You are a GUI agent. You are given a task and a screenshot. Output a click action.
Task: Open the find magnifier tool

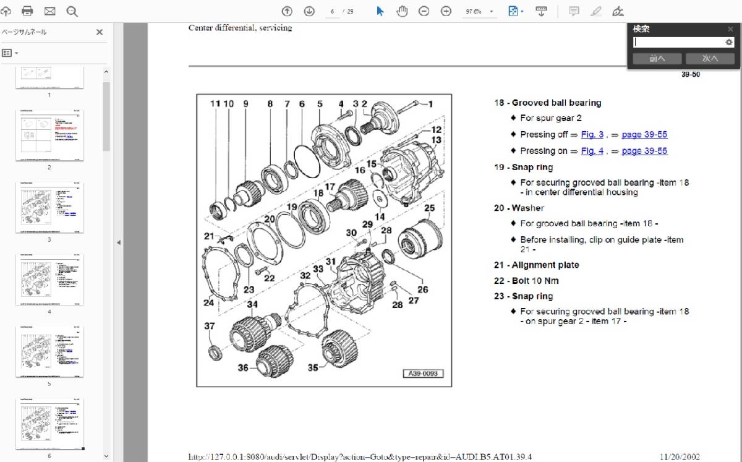pos(72,11)
